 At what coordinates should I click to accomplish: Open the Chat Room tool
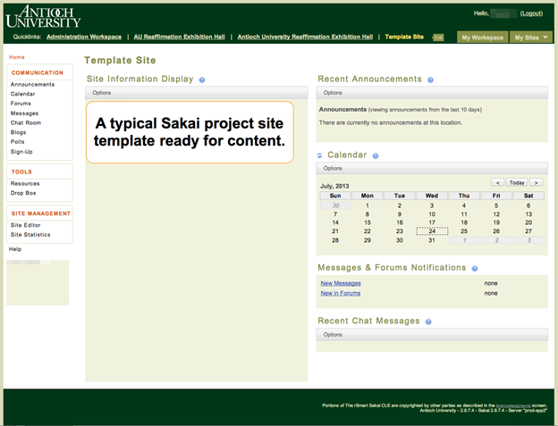click(26, 123)
